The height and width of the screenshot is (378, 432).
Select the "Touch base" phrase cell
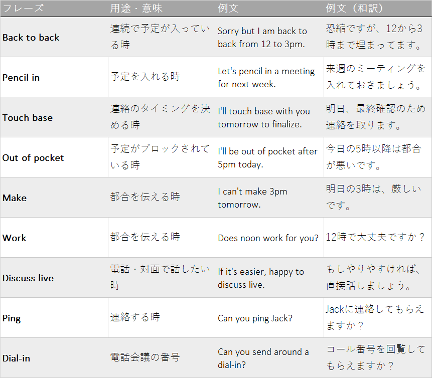tap(28, 118)
